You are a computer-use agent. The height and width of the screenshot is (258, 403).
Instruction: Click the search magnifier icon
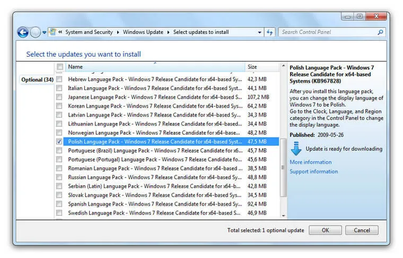point(380,32)
